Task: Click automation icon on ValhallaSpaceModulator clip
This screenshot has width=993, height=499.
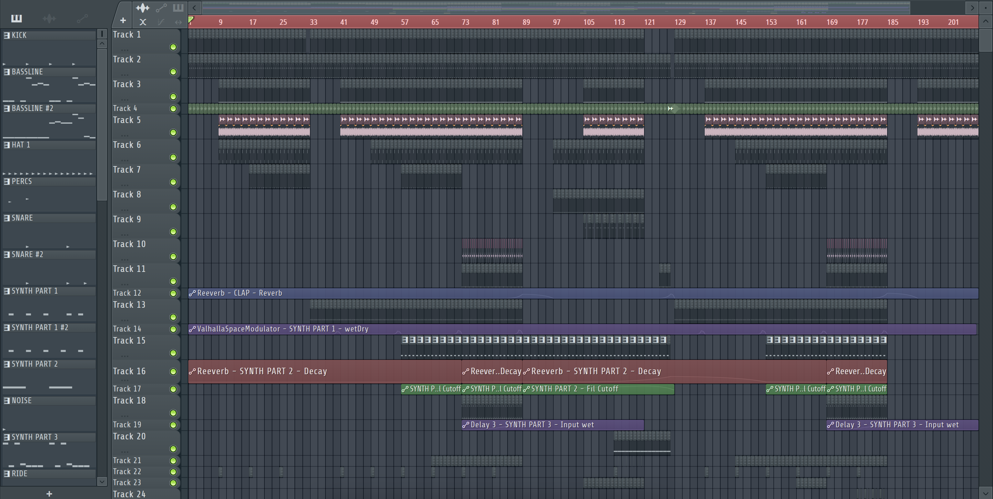Action: (x=192, y=329)
